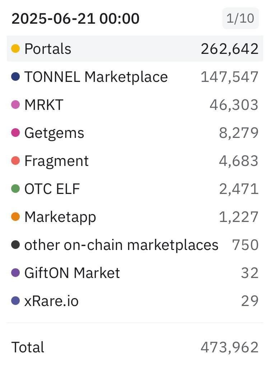Click the pink MRKT legend dot

tap(15, 105)
